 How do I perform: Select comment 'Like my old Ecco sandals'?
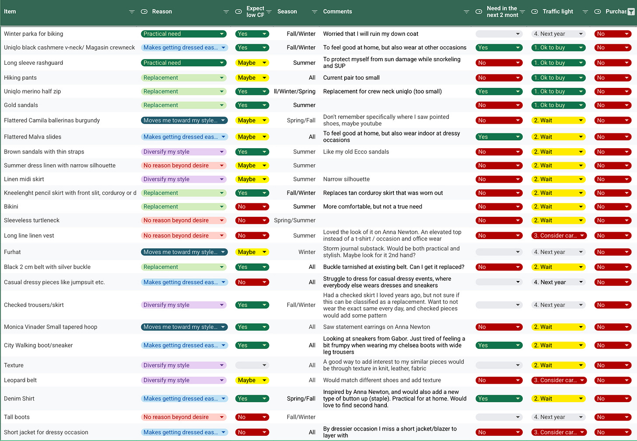[x=356, y=152]
